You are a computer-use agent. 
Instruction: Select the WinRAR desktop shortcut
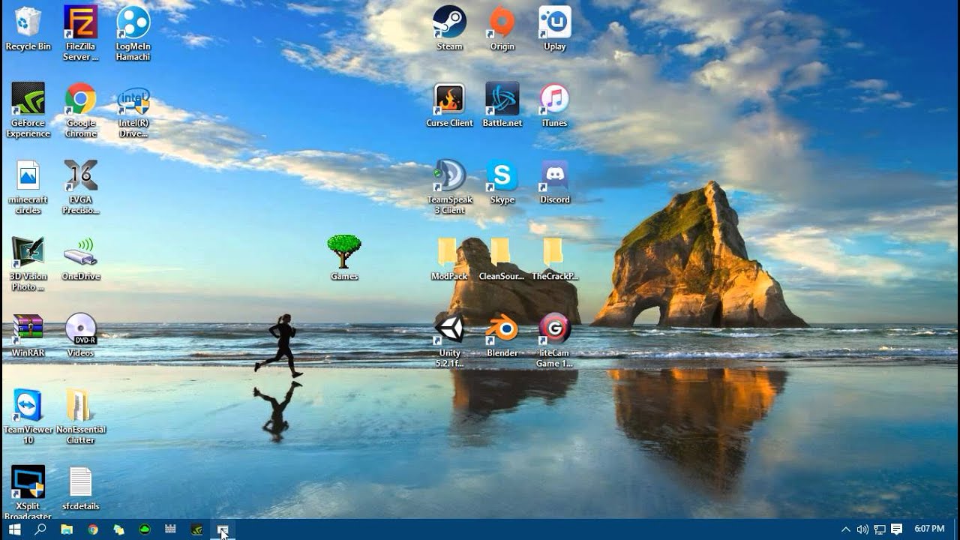coord(28,335)
